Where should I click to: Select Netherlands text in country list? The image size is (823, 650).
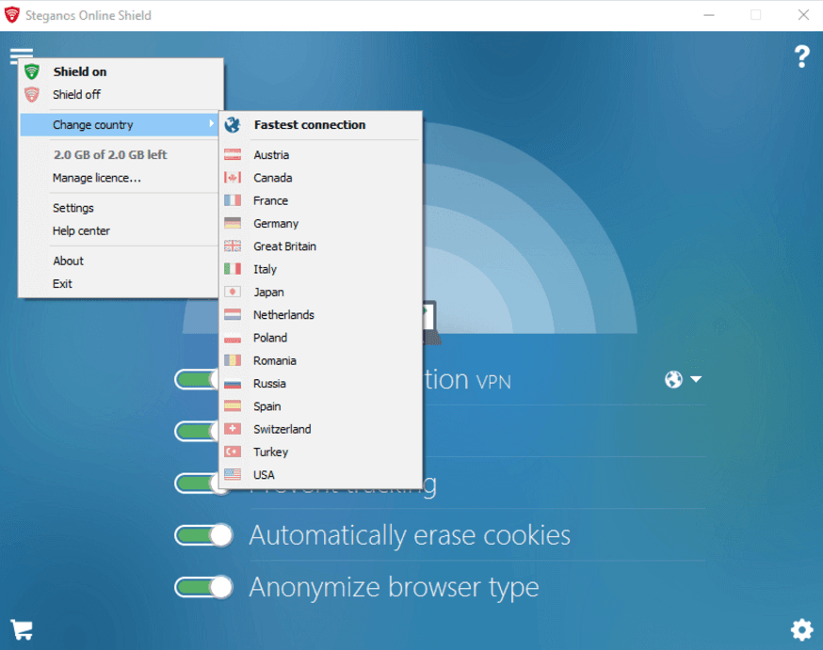[284, 314]
